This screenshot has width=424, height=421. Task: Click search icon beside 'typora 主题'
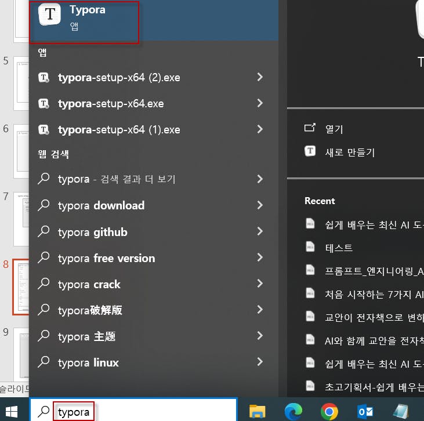pyautogui.click(x=44, y=336)
